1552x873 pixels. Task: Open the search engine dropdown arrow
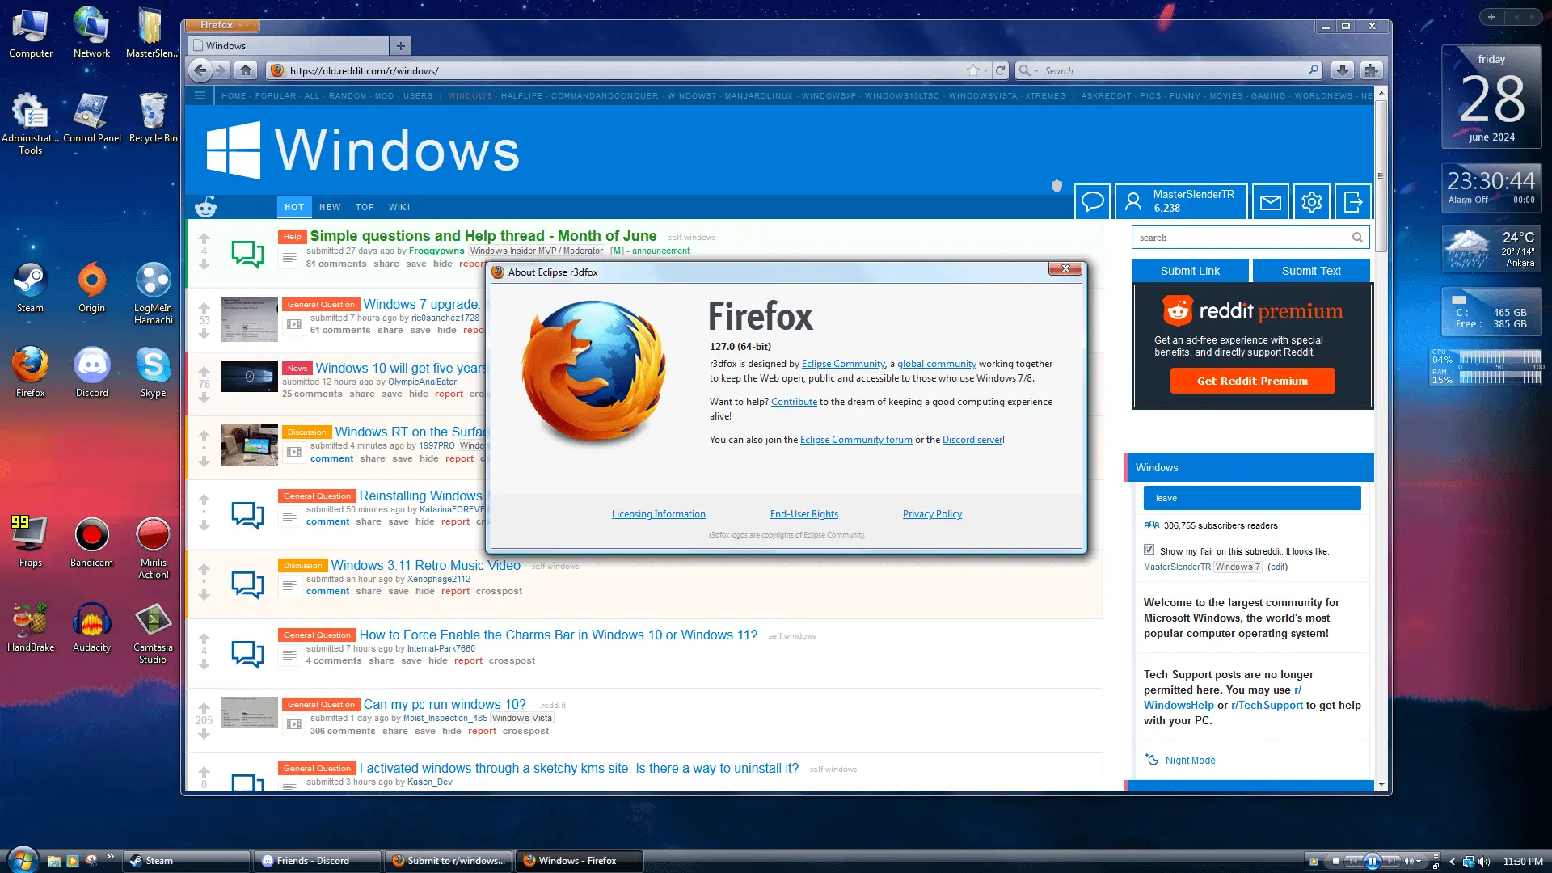(x=1036, y=71)
